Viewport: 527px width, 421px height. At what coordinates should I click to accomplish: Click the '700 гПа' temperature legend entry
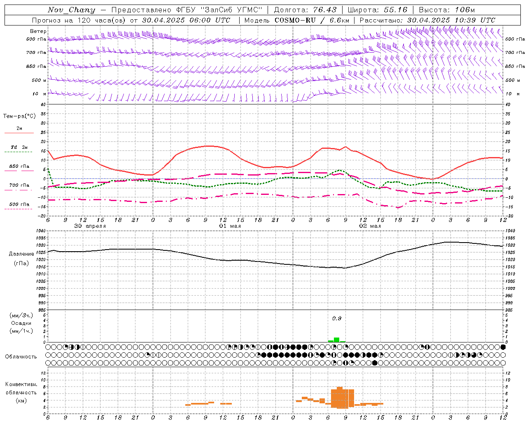pos(19,185)
